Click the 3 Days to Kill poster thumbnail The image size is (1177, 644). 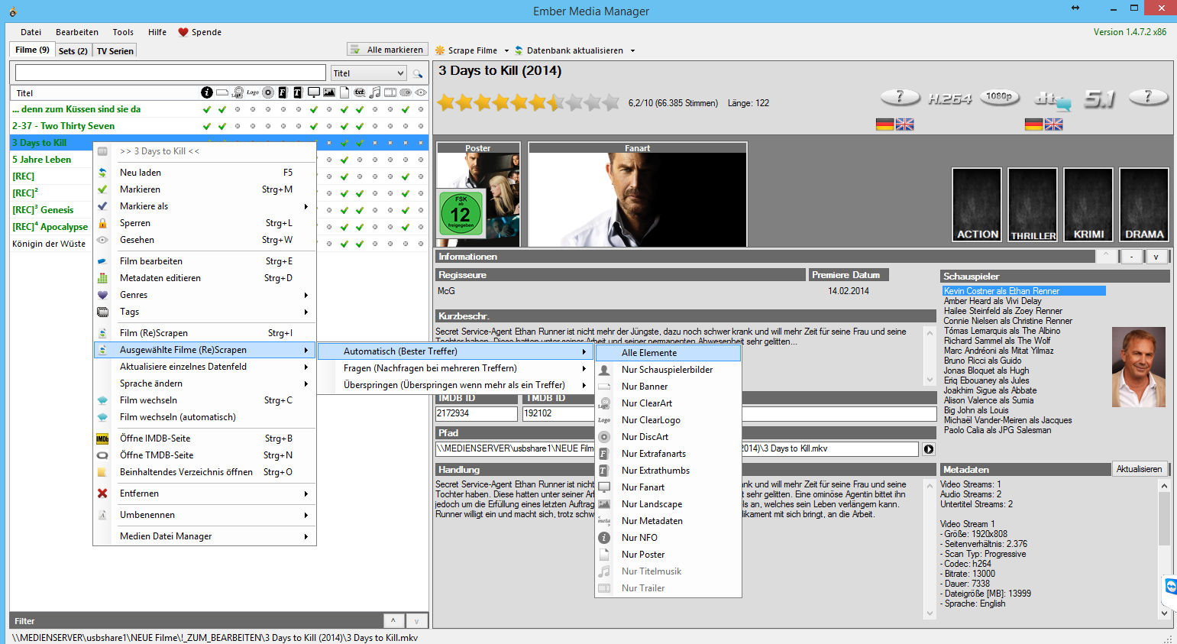point(478,199)
